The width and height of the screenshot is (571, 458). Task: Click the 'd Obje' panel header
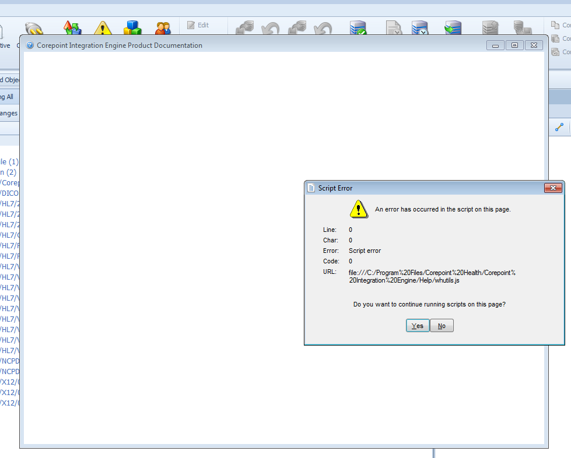9,80
